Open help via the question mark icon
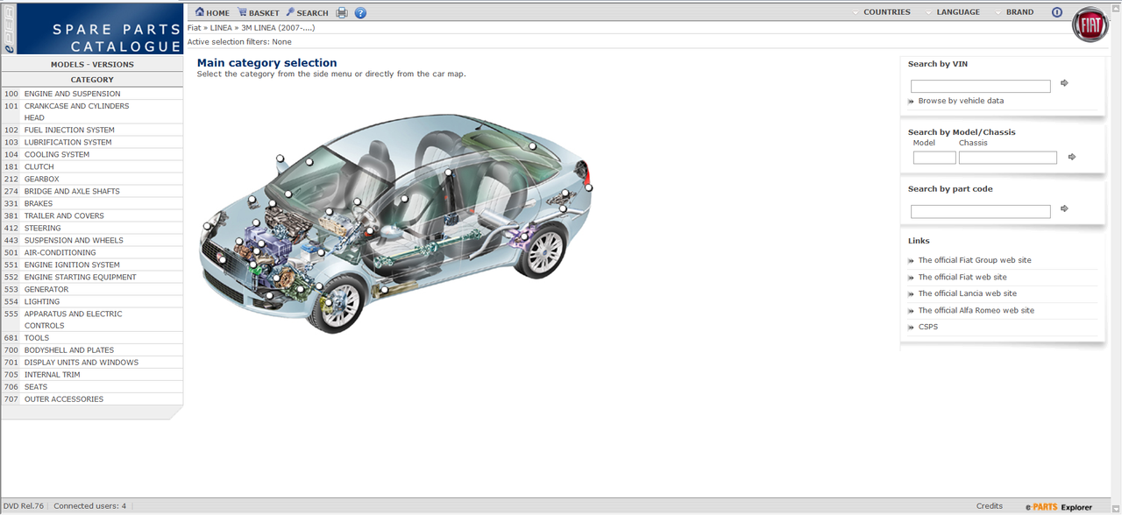 (x=360, y=13)
